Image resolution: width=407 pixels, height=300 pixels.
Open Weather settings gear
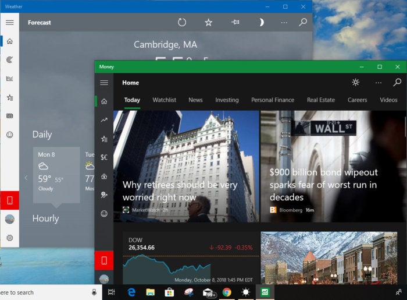(x=10, y=238)
